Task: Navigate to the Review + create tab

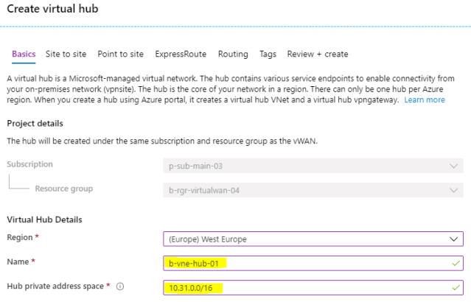Action: [x=318, y=54]
